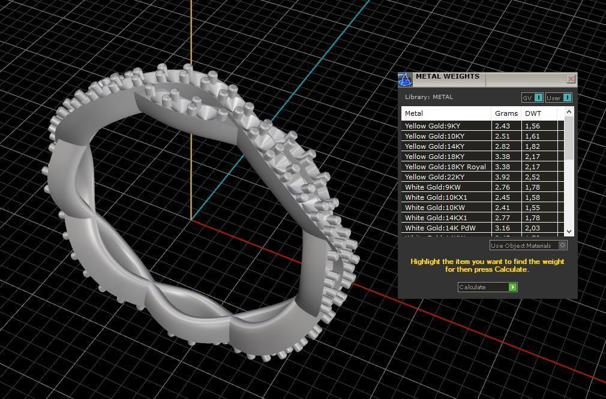Click the 3.92 grams value for 22KY
606x399 pixels.
pos(502,177)
